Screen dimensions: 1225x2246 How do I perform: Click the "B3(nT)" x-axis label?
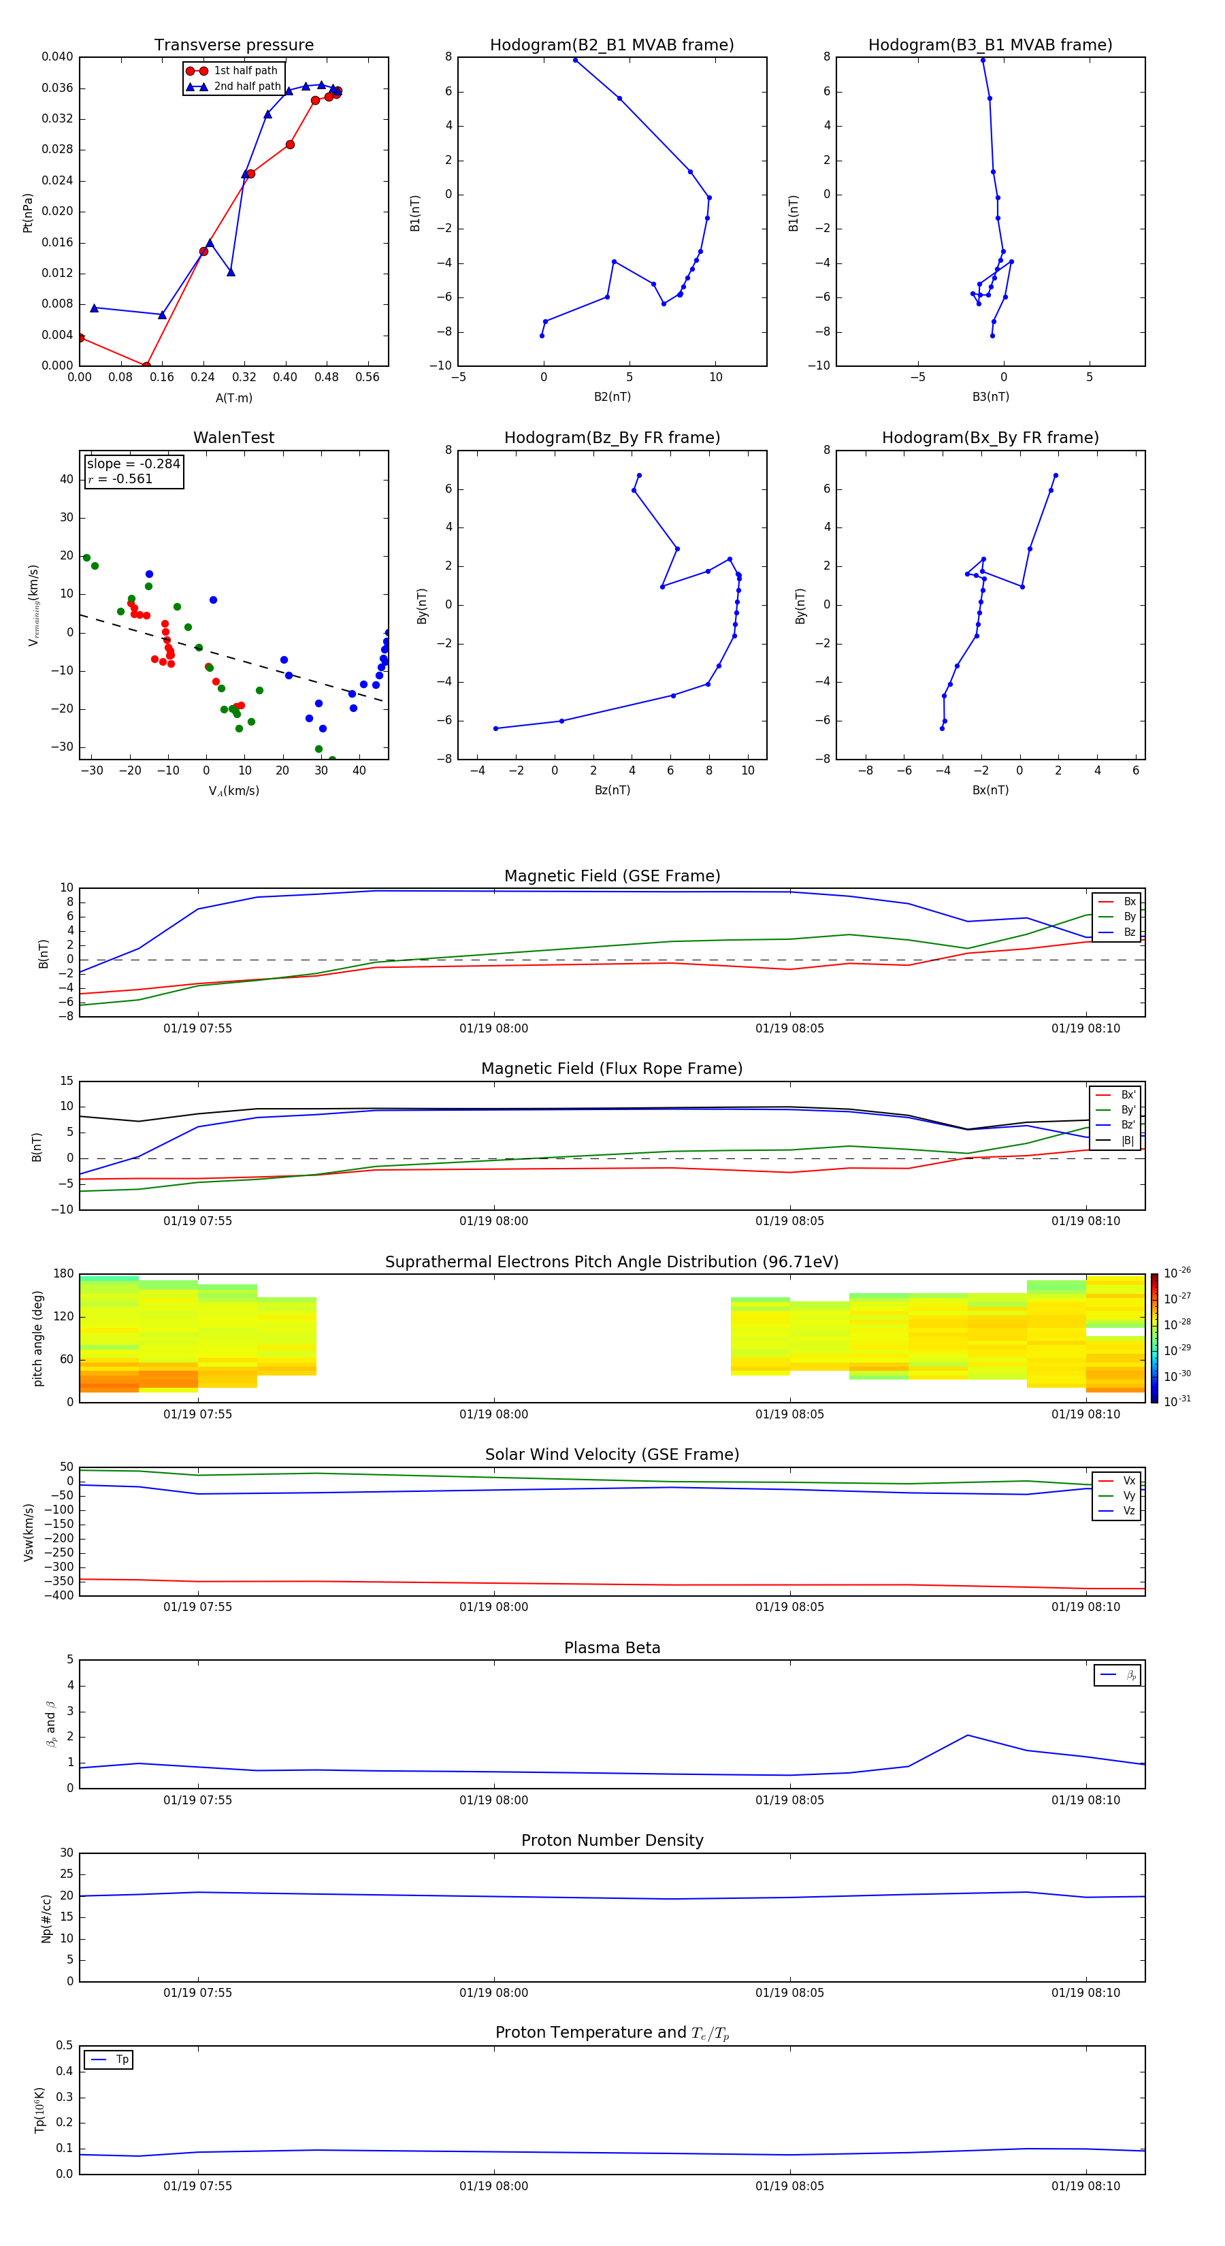click(x=990, y=397)
